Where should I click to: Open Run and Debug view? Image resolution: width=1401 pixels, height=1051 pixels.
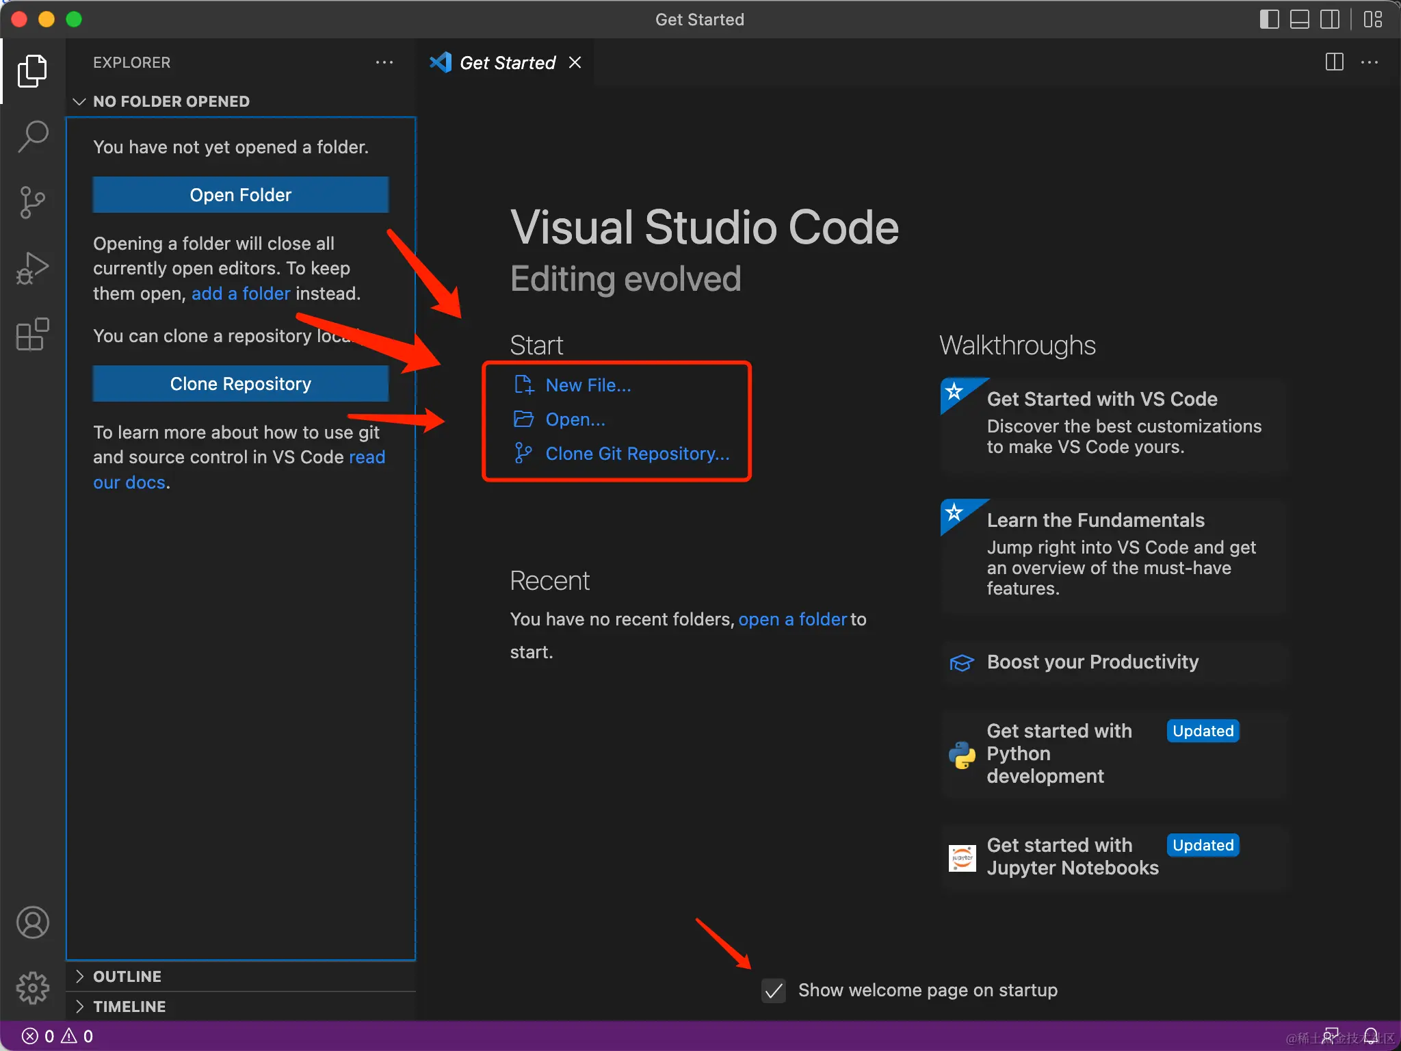32,268
